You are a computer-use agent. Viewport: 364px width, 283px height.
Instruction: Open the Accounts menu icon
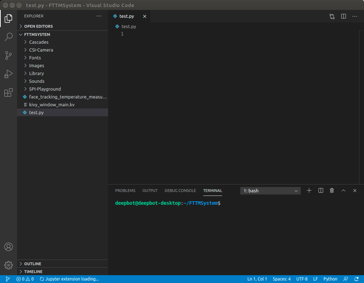pyautogui.click(x=9, y=246)
